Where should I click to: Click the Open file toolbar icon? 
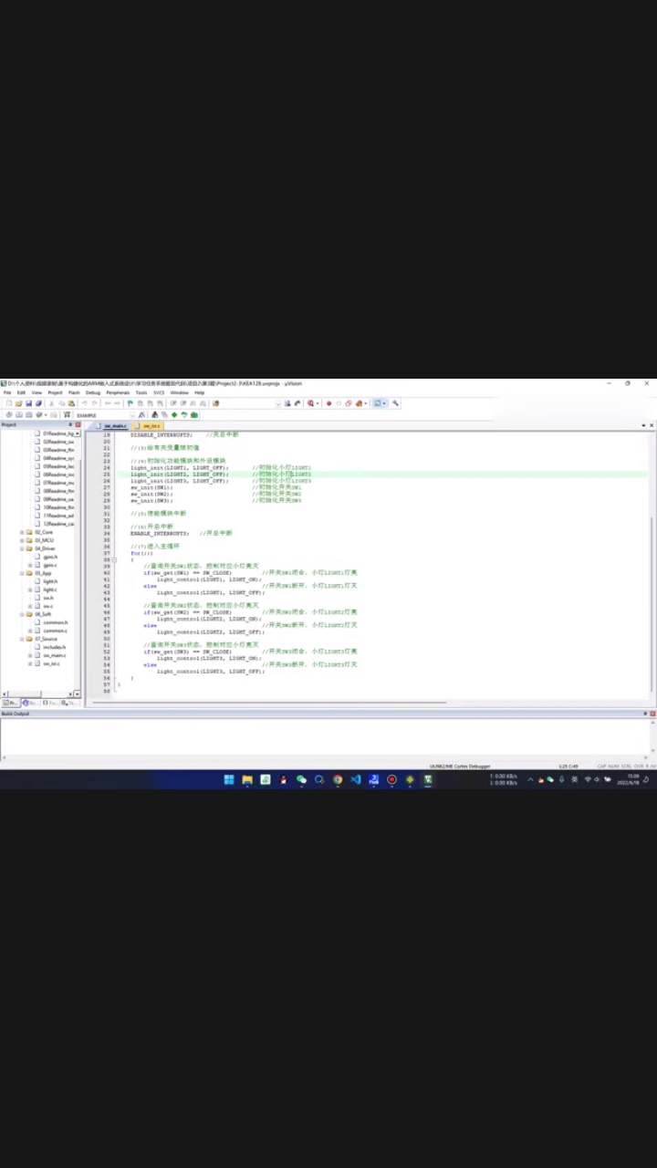18,402
